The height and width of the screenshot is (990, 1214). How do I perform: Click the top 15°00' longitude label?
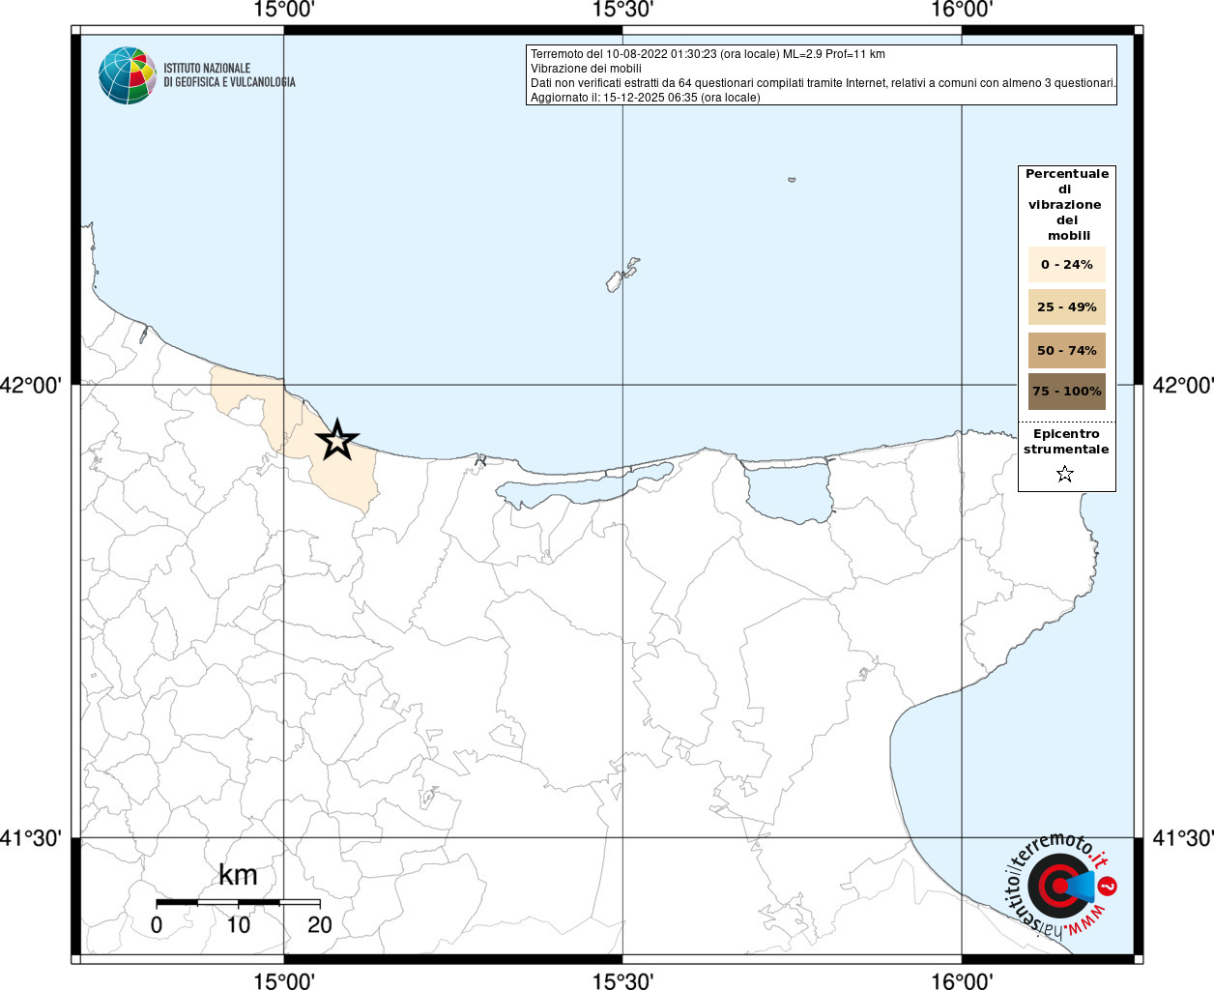[284, 10]
